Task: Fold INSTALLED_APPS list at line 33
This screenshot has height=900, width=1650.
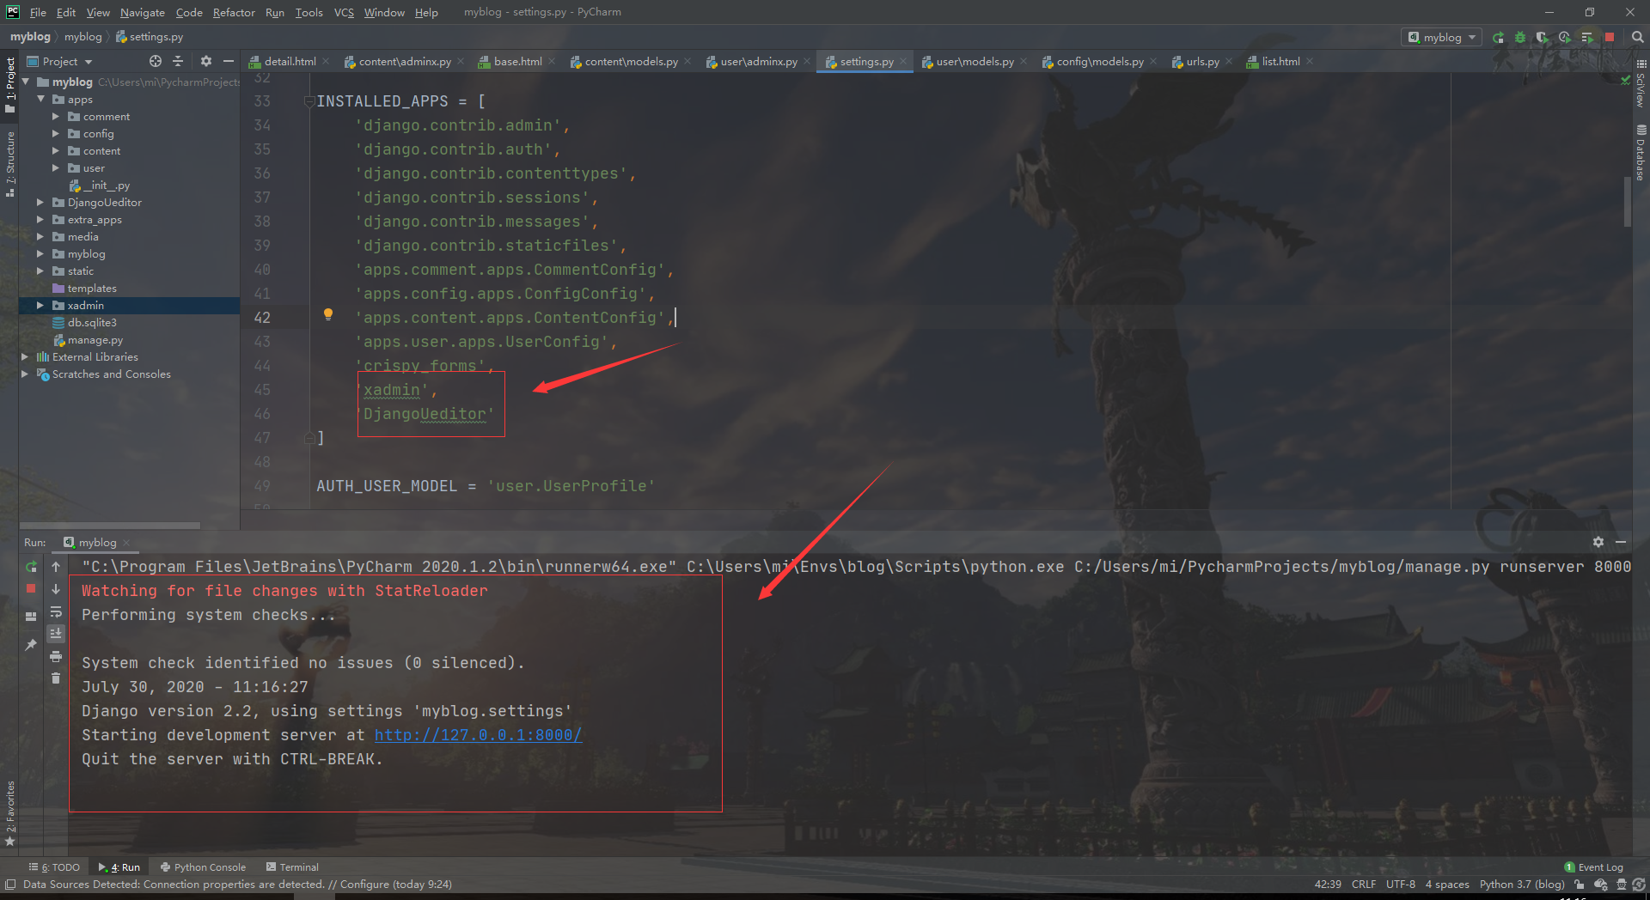Action: click(x=309, y=101)
